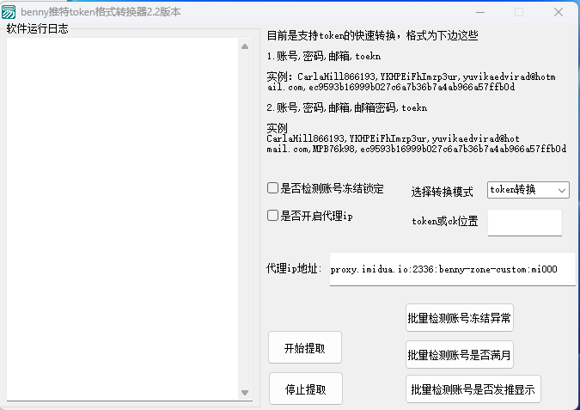Click the 软件运行日志 group label
This screenshot has height=410, width=580.
pyautogui.click(x=37, y=28)
